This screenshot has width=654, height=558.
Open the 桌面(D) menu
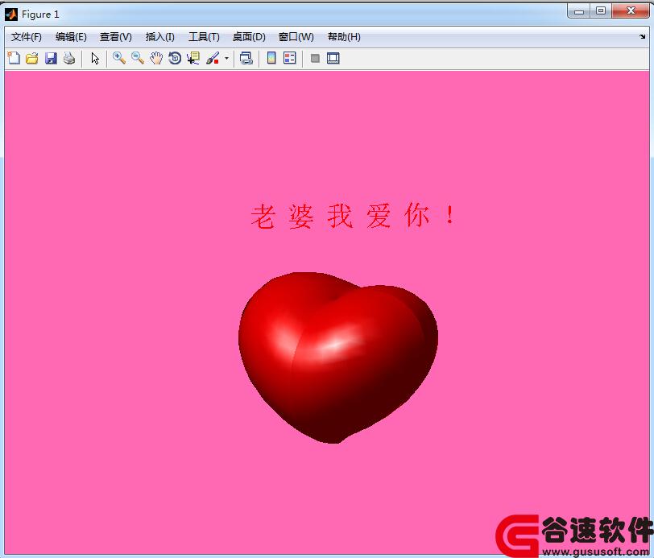(249, 37)
